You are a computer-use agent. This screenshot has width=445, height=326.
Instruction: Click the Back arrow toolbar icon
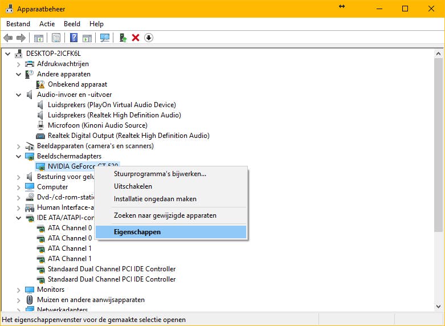8,38
